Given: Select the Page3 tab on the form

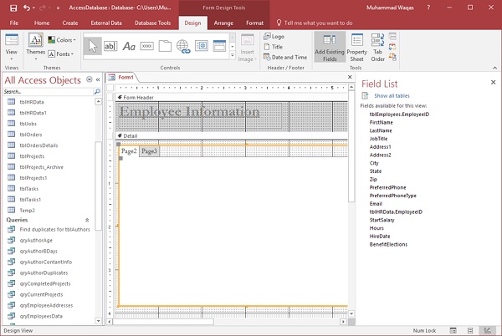Looking at the screenshot, I should coord(149,151).
